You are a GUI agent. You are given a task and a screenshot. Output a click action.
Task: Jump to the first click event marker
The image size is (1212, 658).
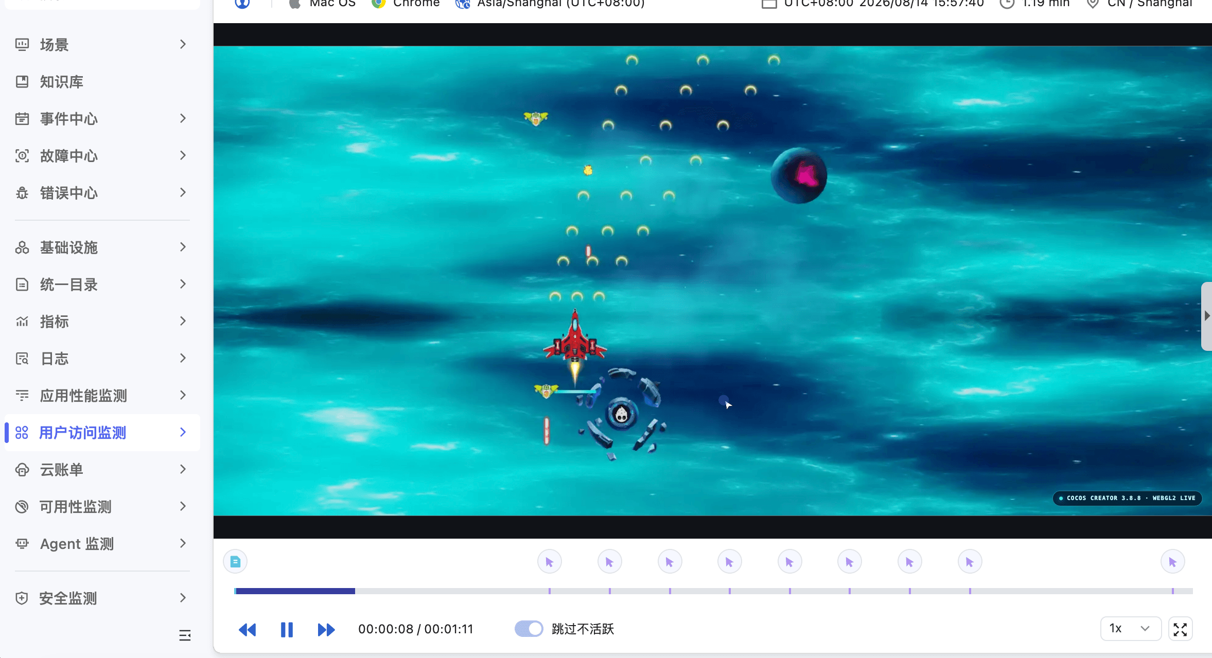point(550,562)
